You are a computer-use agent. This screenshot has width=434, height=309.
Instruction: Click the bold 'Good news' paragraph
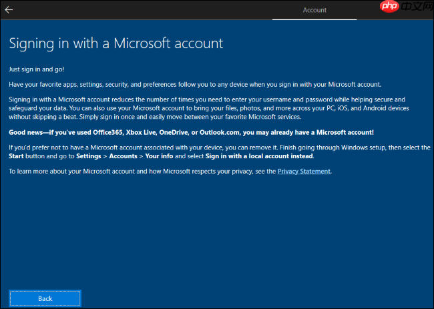[x=191, y=132]
